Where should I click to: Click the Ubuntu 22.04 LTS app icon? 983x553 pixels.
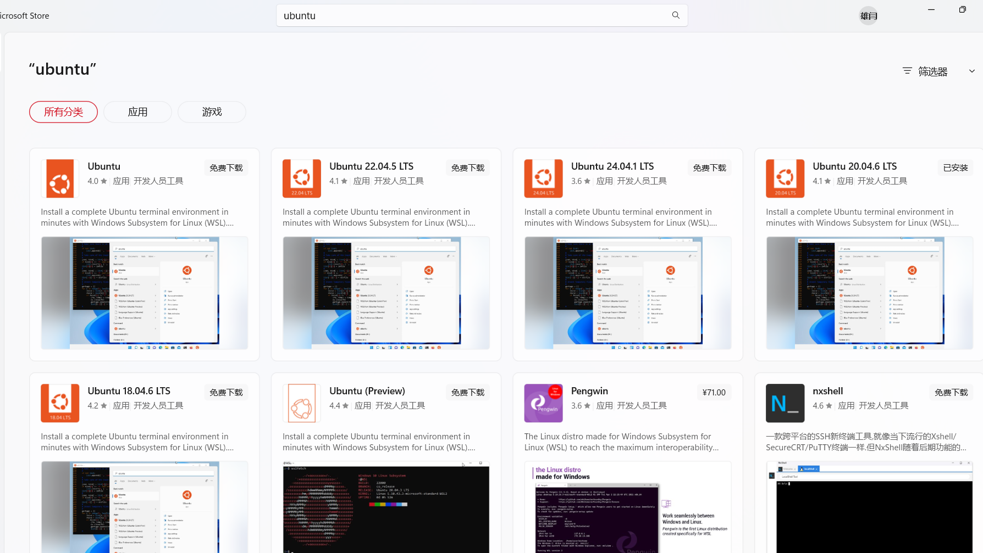click(x=302, y=178)
